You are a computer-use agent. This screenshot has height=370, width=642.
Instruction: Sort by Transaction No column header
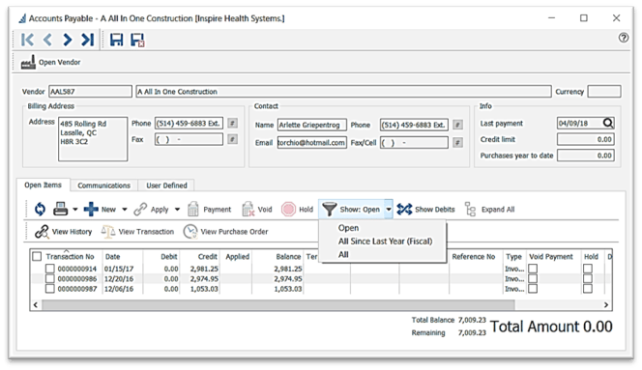point(70,257)
